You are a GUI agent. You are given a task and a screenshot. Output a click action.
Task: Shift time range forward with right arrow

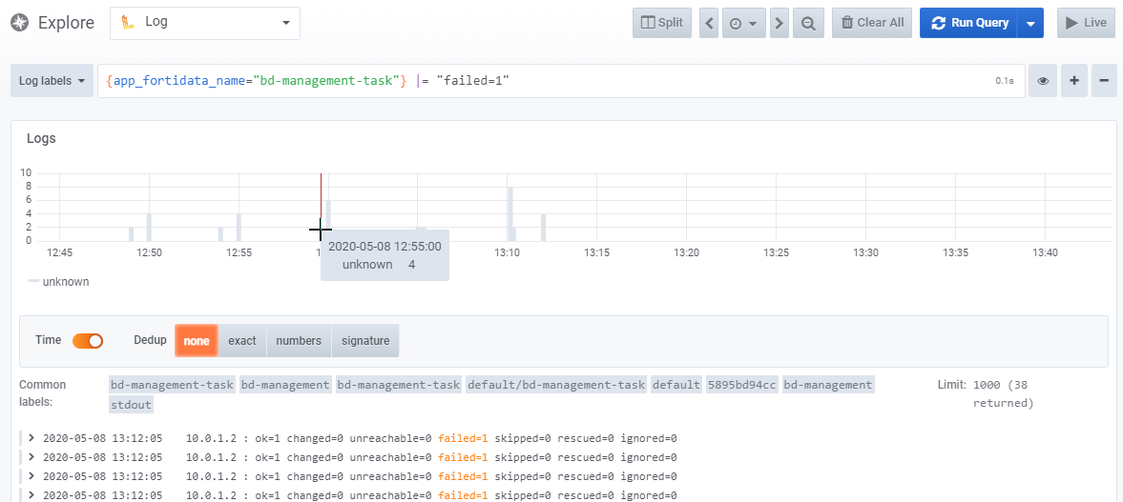pyautogui.click(x=780, y=23)
